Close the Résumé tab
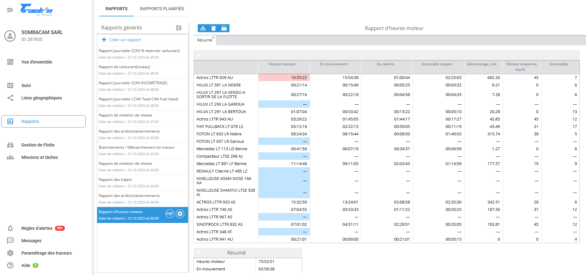Screen dimensions: 586x275 coord(214,37)
